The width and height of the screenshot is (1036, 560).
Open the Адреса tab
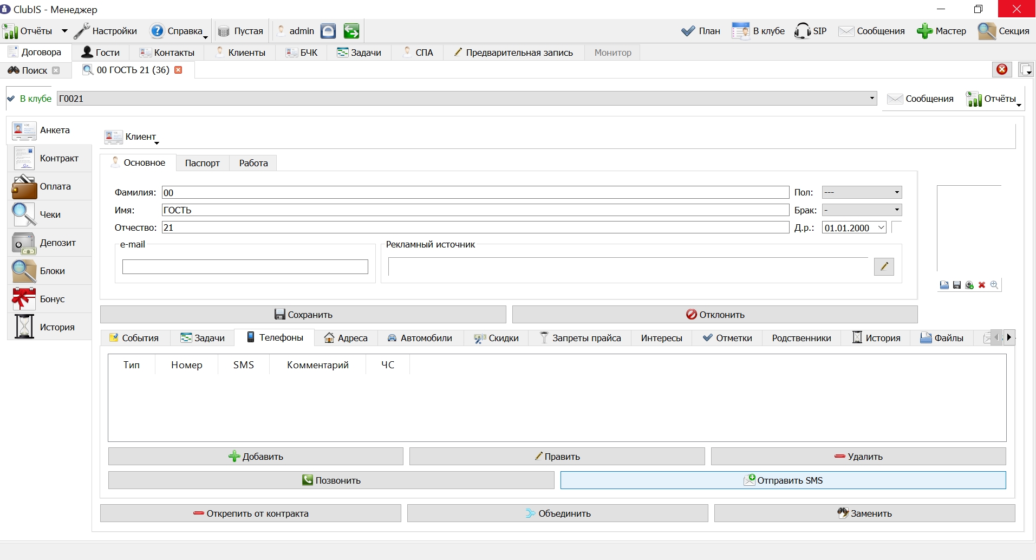tap(346, 338)
